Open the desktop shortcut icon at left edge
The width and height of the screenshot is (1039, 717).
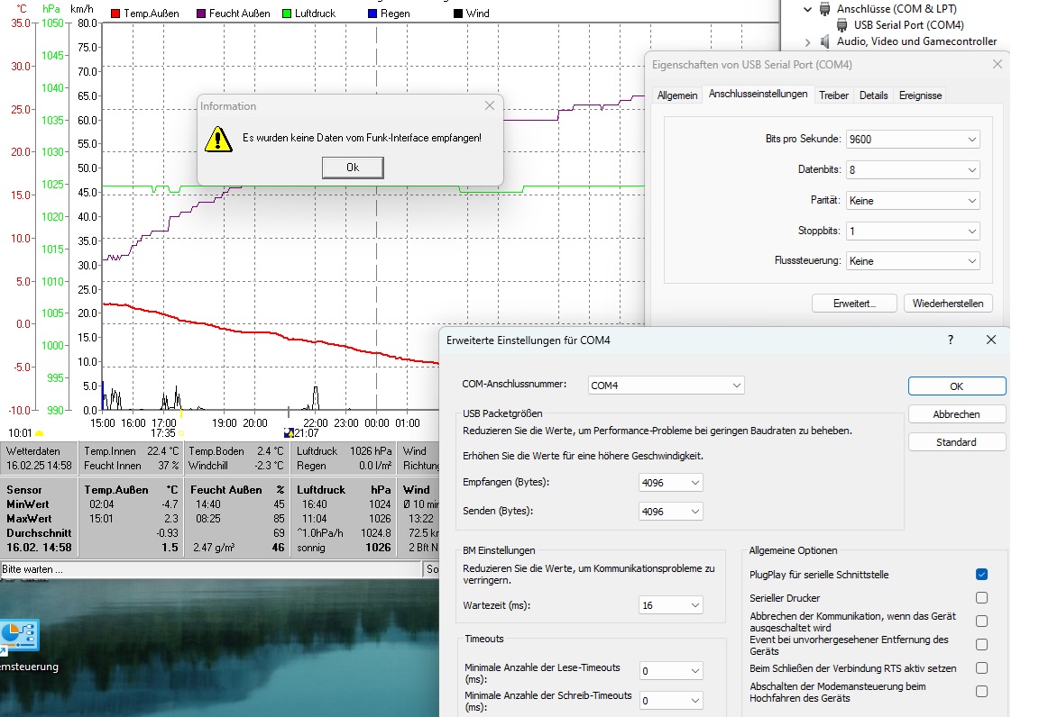pyautogui.click(x=18, y=637)
